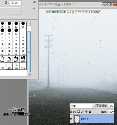This screenshot has width=117, height=125.
Task: Choose the soft round 65 brush preset
Action: coord(16,52)
